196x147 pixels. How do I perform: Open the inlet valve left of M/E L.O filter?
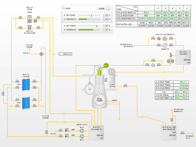click(21, 18)
